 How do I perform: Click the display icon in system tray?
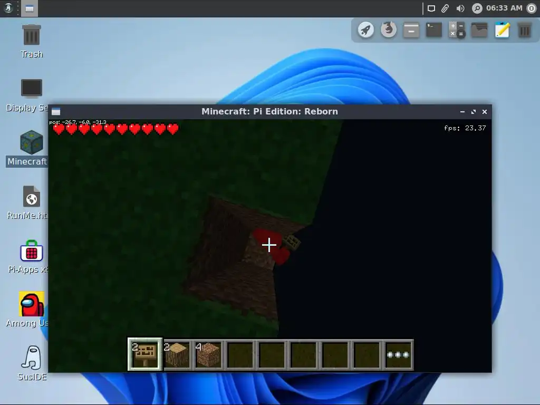pyautogui.click(x=431, y=8)
